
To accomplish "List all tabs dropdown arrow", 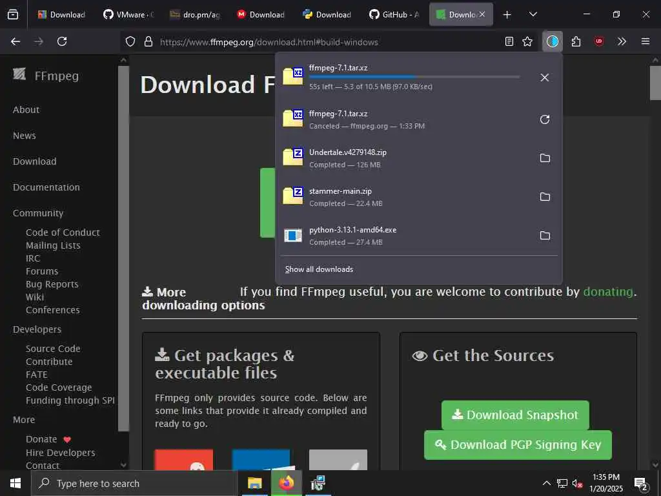I will point(533,14).
